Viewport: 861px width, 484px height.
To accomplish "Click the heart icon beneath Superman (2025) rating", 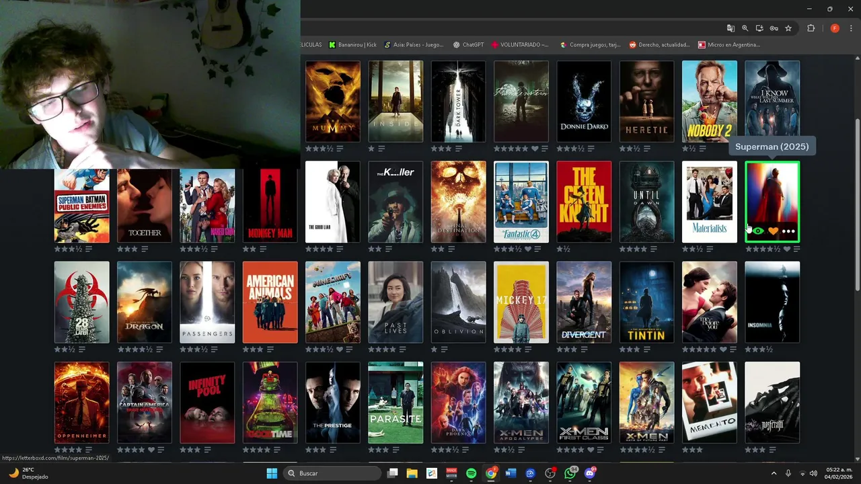I will coord(787,249).
